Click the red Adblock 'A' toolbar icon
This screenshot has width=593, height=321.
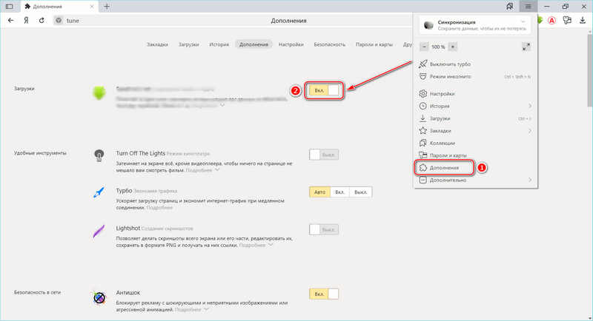[551, 21]
